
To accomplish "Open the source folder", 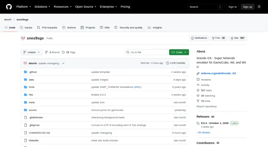I will pos(32,110).
